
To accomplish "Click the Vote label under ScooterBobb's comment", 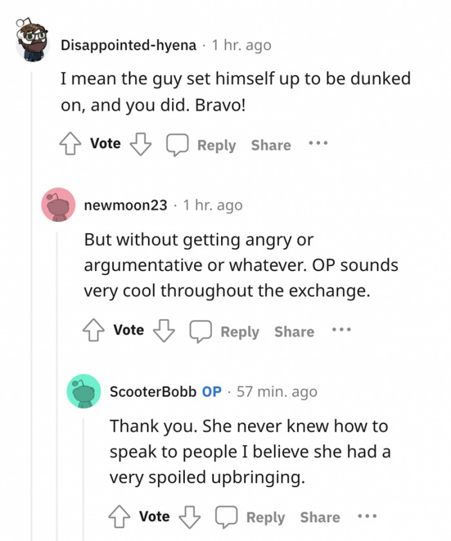I will point(154,516).
